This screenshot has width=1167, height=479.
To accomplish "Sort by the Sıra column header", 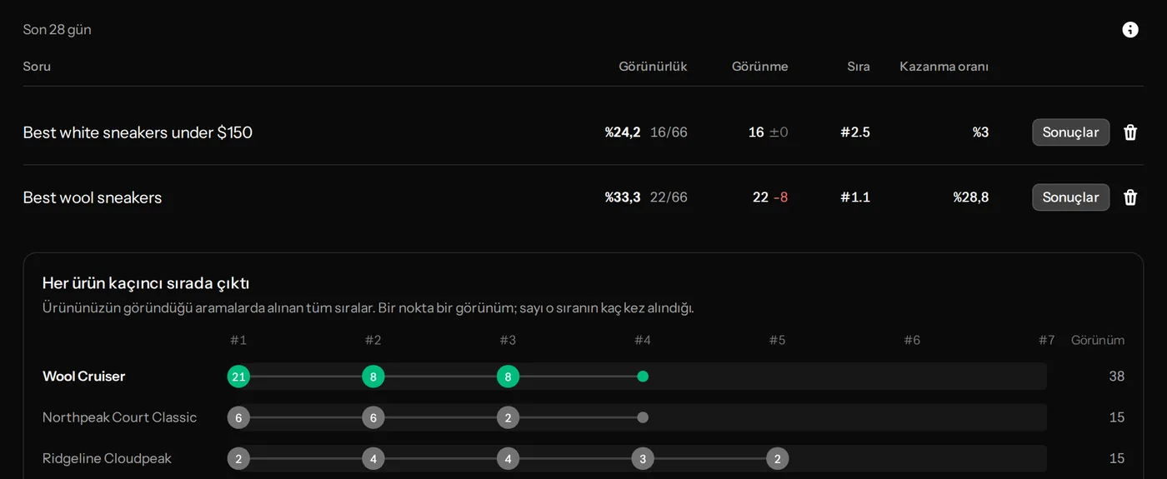I will 859,67.
